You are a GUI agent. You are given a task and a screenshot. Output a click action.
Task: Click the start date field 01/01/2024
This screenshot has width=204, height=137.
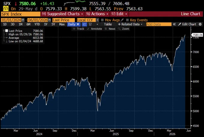(11, 20)
